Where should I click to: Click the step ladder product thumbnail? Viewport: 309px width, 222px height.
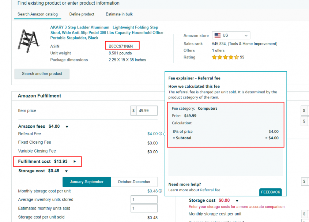[x=28, y=41]
